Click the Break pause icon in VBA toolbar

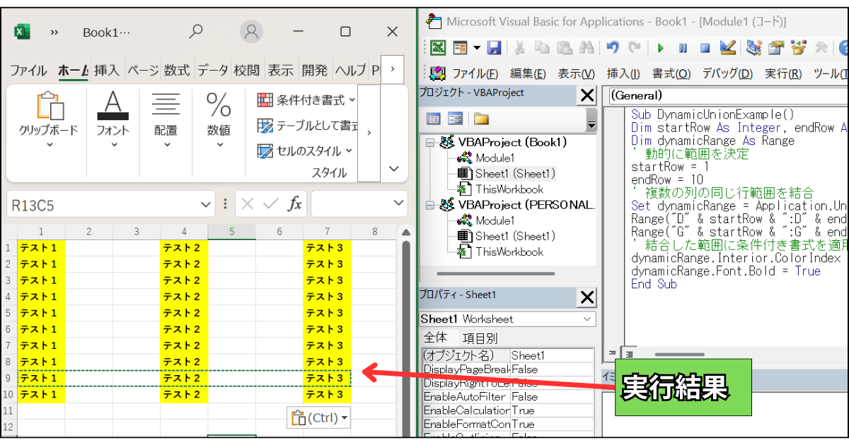[x=683, y=48]
